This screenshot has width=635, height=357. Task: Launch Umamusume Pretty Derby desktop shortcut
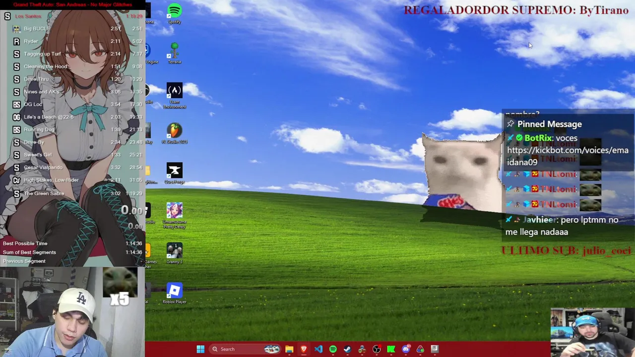[174, 216]
